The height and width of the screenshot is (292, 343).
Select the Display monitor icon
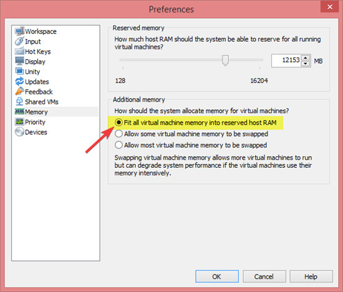tap(19, 61)
